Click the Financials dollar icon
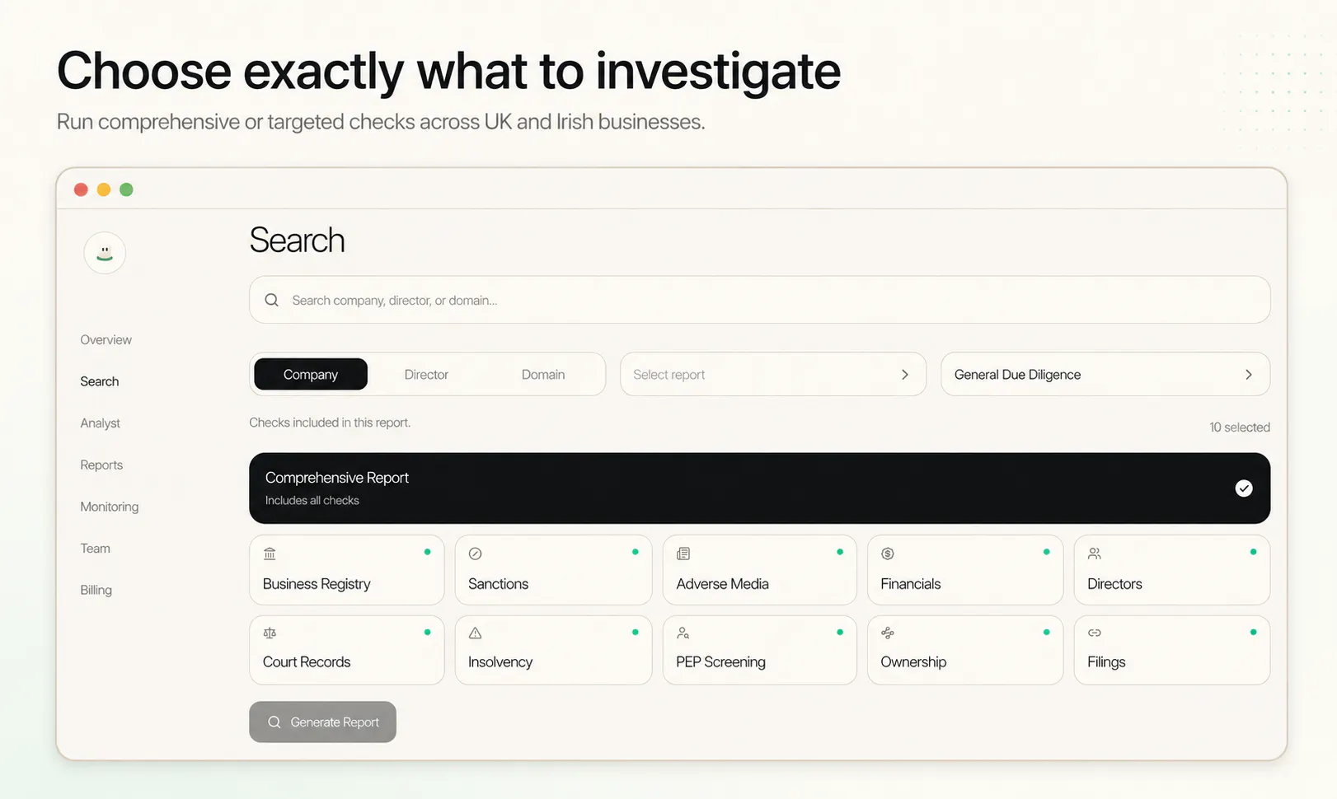Screen dimensions: 1337x799 [888, 554]
